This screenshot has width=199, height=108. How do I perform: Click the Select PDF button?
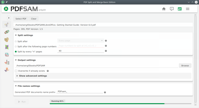pyautogui.click(x=21, y=19)
